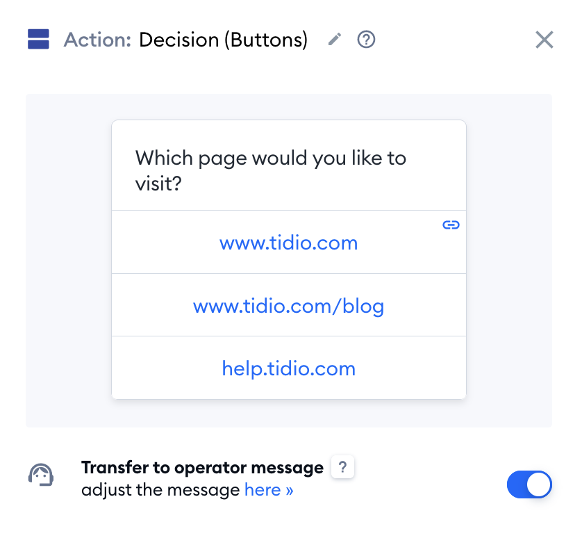Screen dimensions: 582x538
Task: Click the "adjust the message" text
Action: (x=160, y=490)
